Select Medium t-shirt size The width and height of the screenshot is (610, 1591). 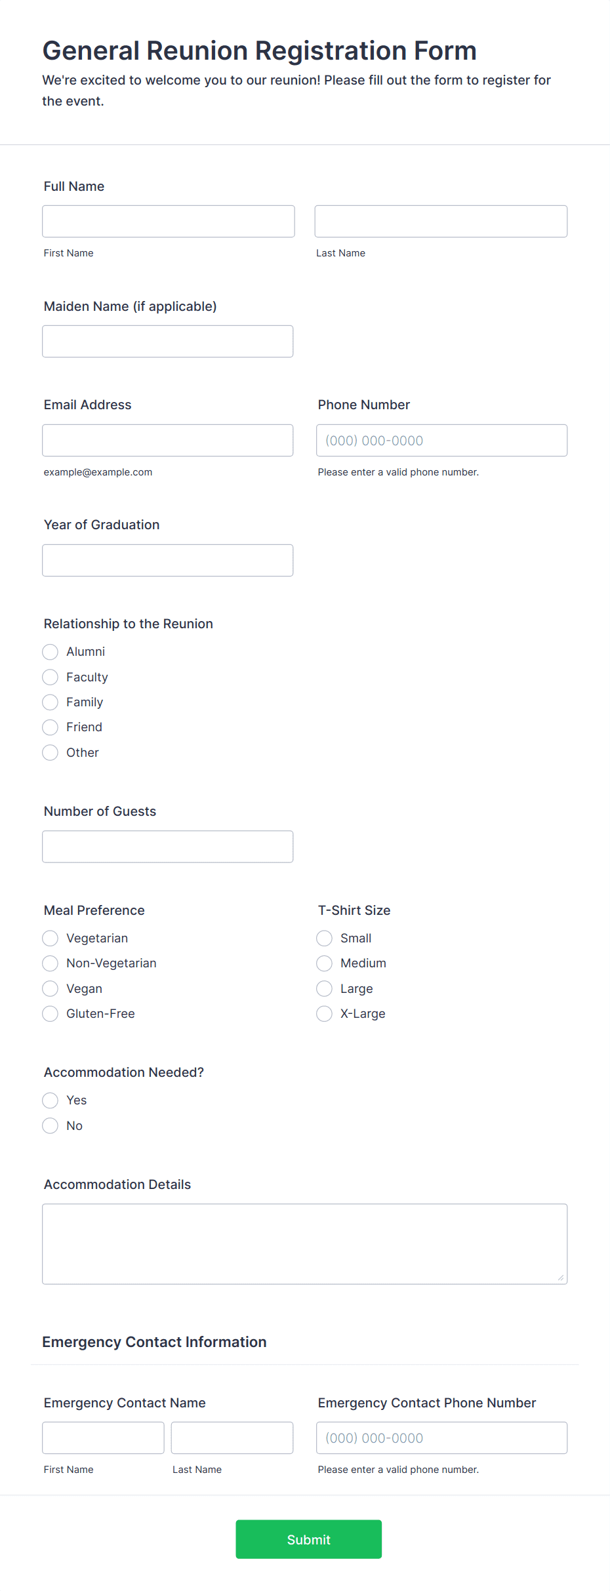pyautogui.click(x=324, y=963)
